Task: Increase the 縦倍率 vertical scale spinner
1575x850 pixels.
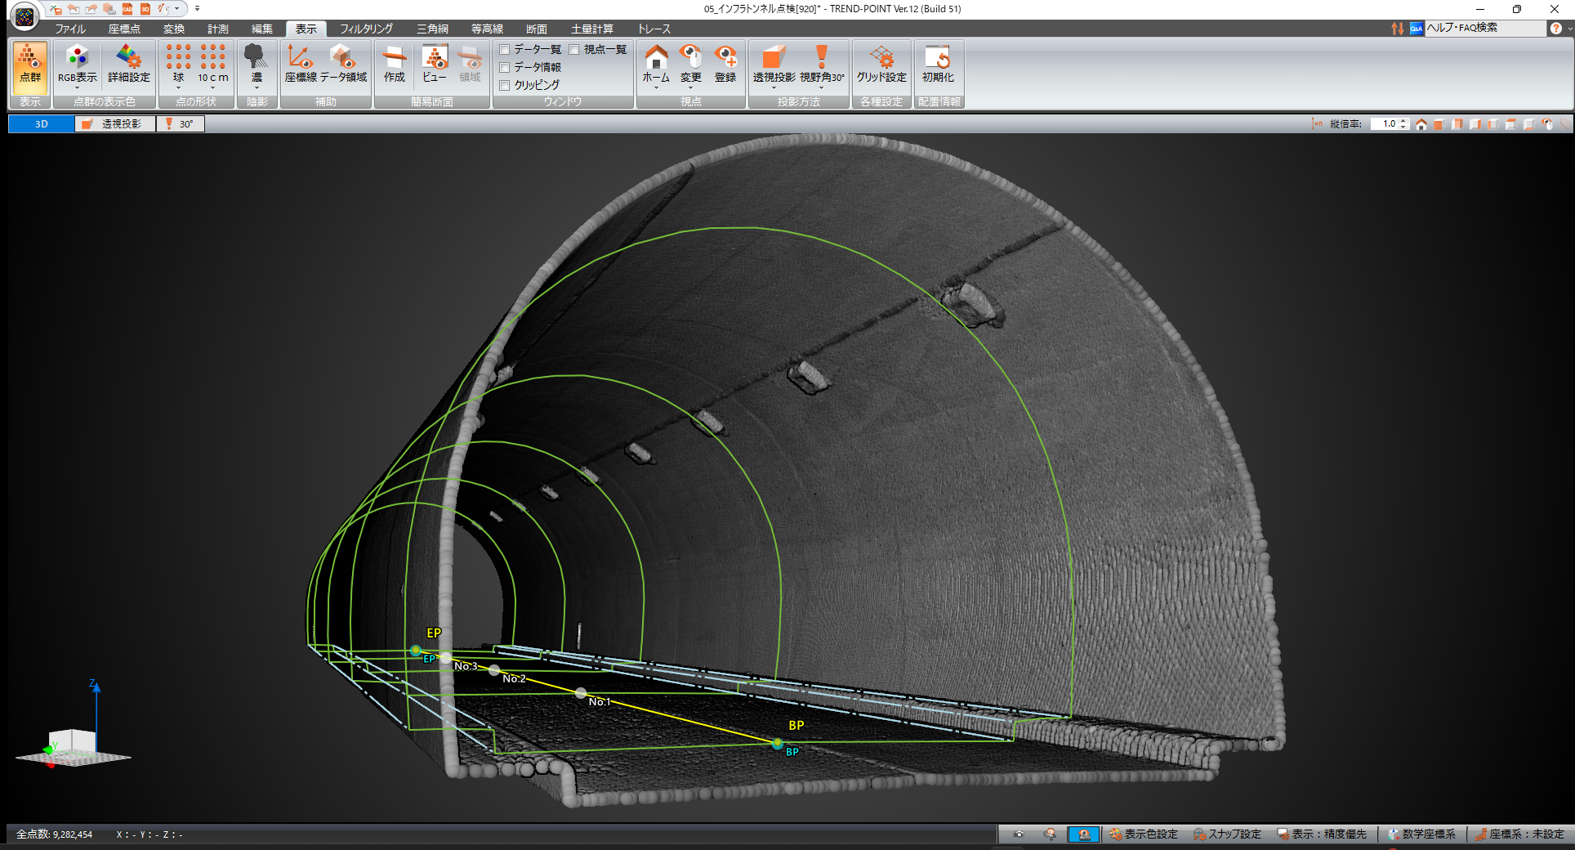Action: tap(1403, 121)
